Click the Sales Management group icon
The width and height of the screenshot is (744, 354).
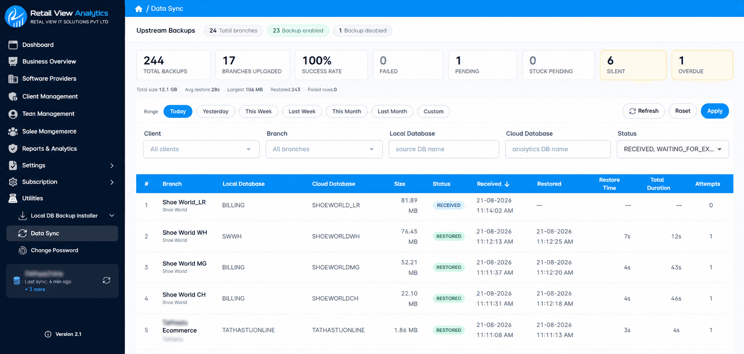tap(13, 131)
